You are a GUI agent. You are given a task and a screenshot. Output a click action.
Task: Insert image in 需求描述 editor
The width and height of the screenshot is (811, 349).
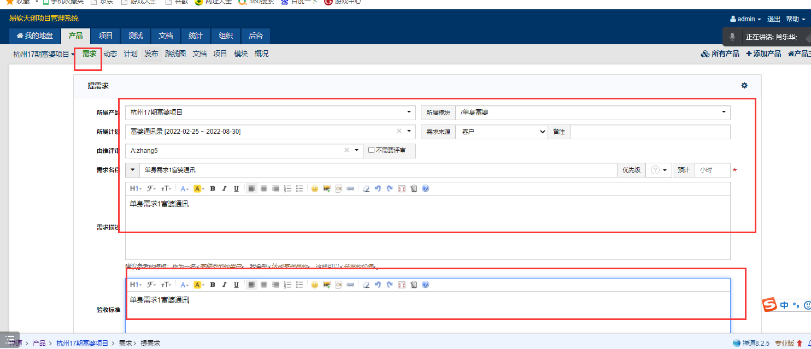coord(327,188)
